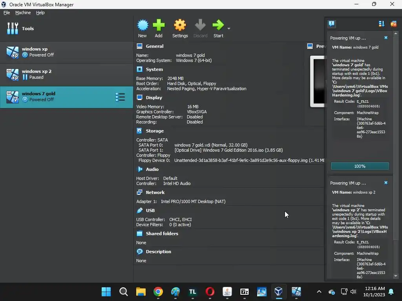Viewport: 402px width, 301px height.
Task: Click the notification panel scroll down arrow
Action: pos(396,276)
